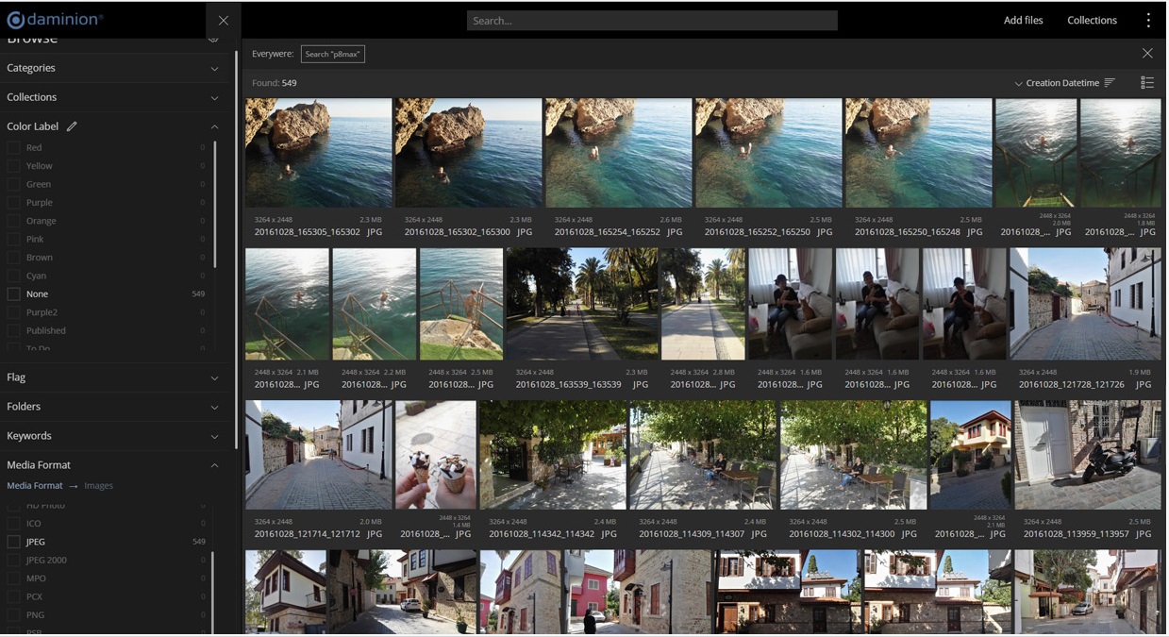Viewport: 1169px width, 637px height.
Task: Switch layout using the list view icon
Action: tap(1147, 83)
